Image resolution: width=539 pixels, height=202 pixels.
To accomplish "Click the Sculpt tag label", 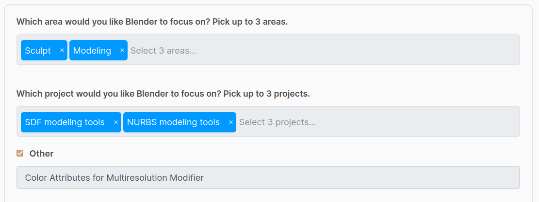I will pyautogui.click(x=38, y=50).
